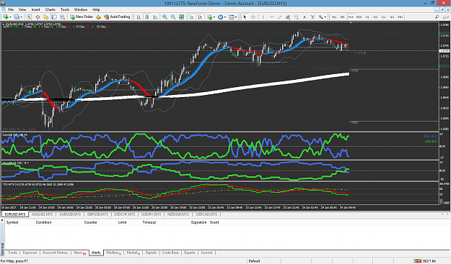Select the Text drawing tool

tap(305, 17)
